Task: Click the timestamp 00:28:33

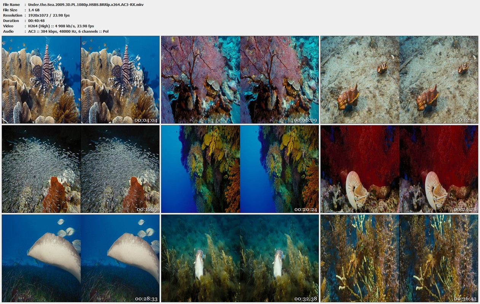Action: [x=146, y=299]
